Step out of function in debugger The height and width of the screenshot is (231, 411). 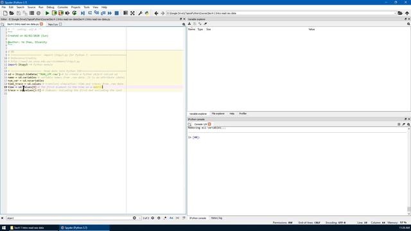[x=103, y=13]
